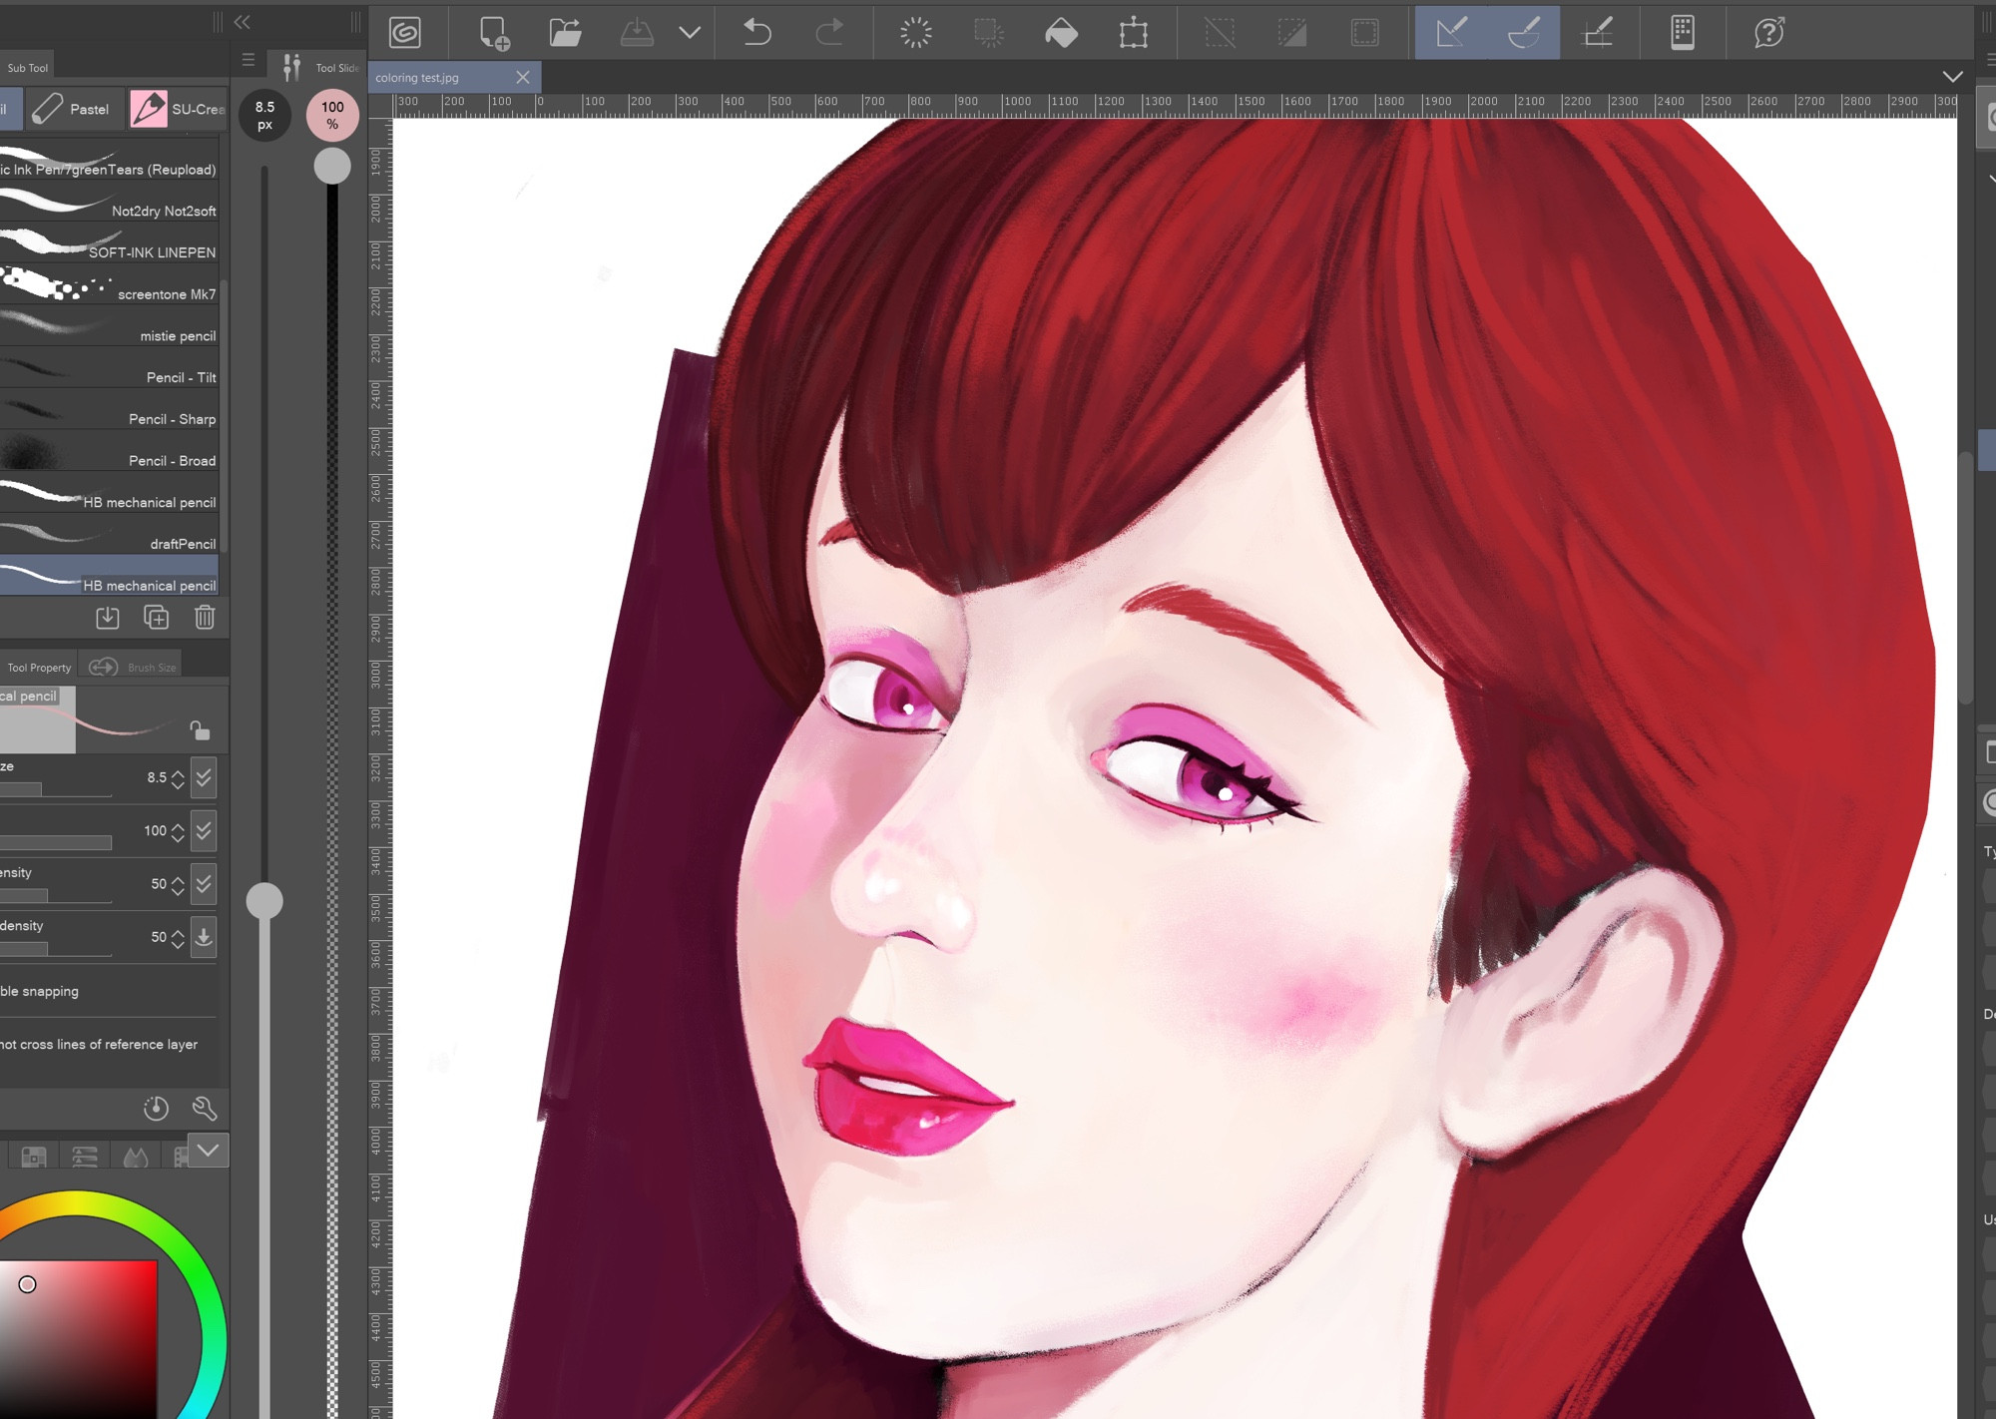Create a new canvas
This screenshot has height=1419, width=1996.
tap(494, 33)
